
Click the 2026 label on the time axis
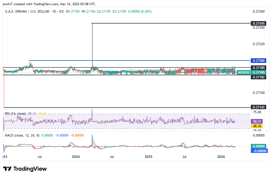click(x=221, y=157)
